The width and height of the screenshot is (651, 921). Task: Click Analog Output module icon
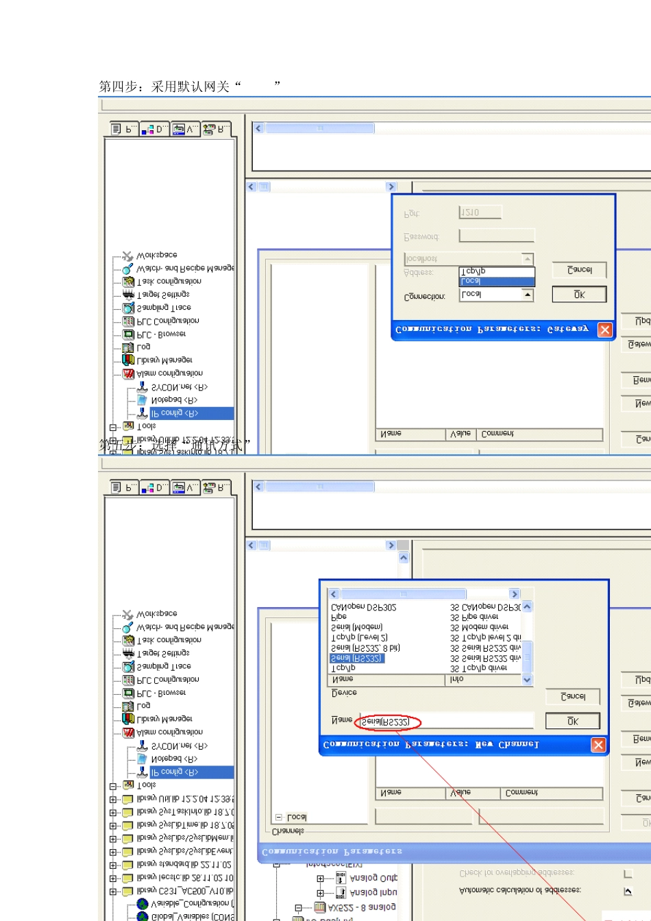tap(341, 878)
